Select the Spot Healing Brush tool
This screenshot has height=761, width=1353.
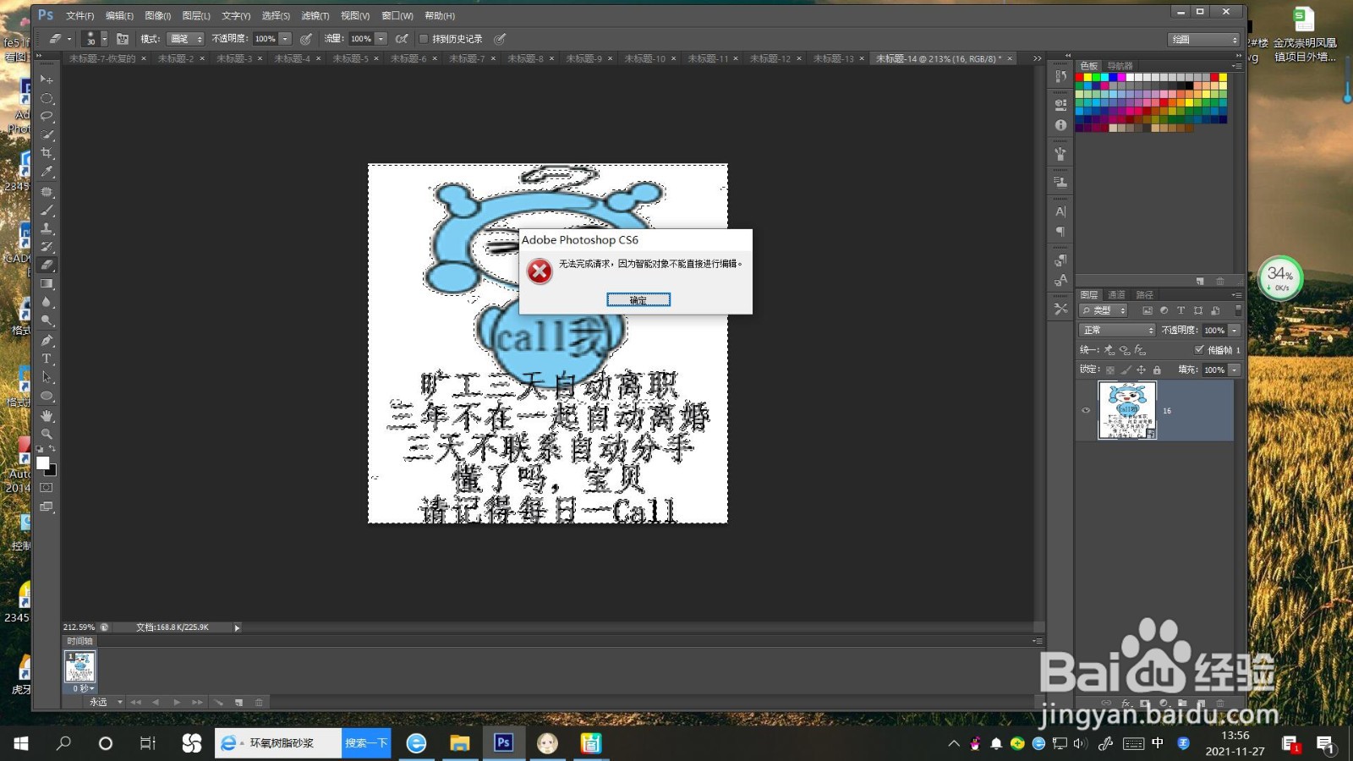(47, 192)
